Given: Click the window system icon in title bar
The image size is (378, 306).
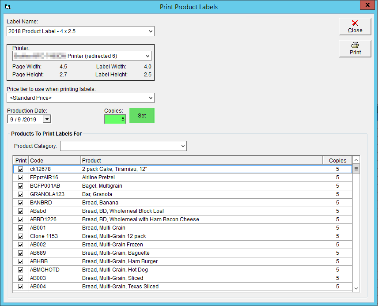Looking at the screenshot, I should [8, 7].
